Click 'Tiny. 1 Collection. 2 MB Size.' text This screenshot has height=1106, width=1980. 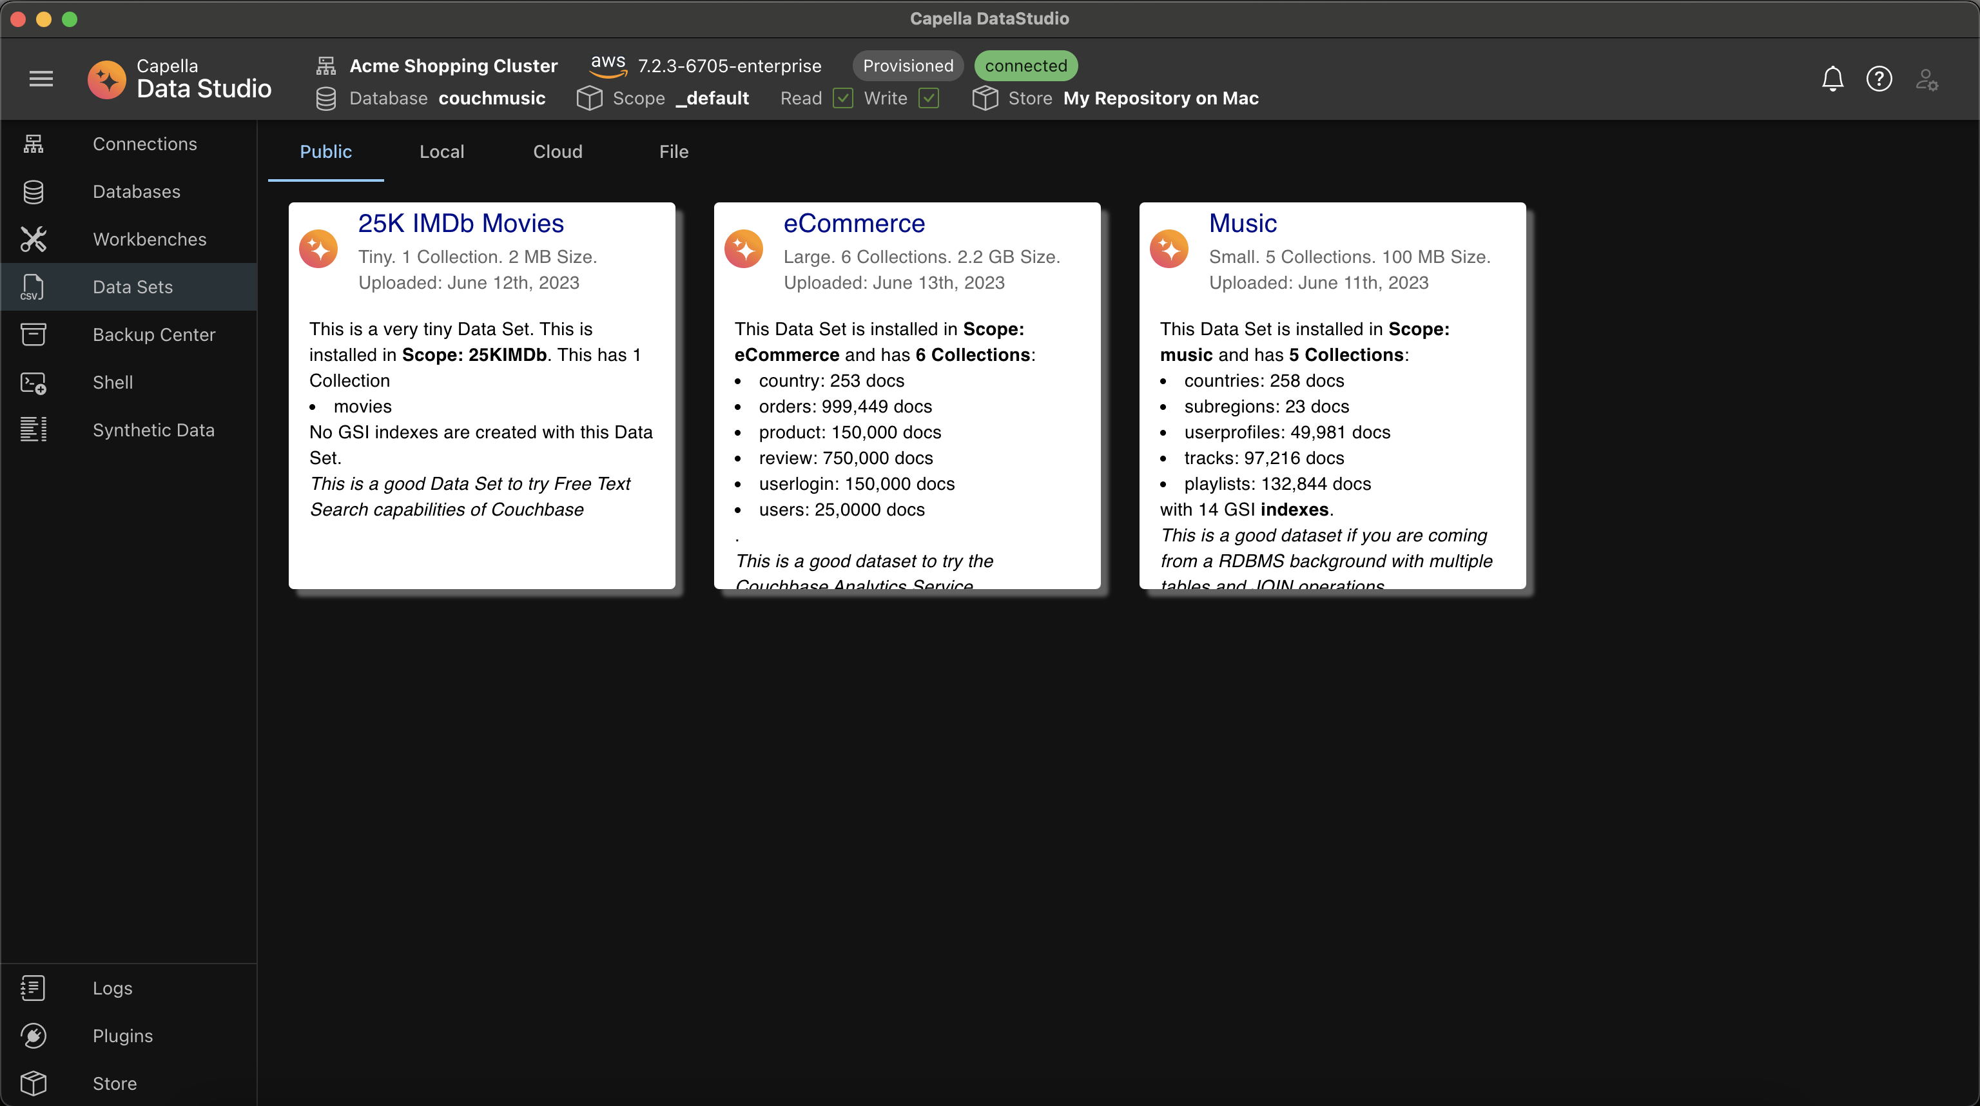pos(476,257)
